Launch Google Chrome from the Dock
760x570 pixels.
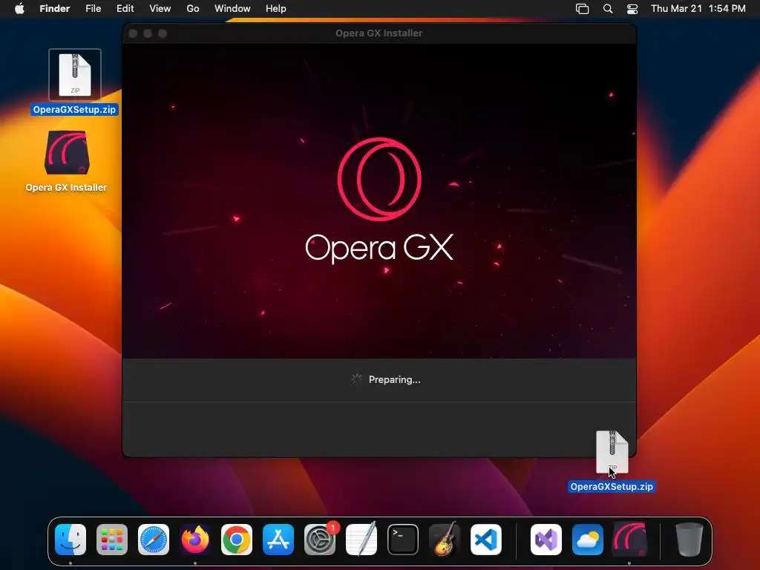click(237, 539)
